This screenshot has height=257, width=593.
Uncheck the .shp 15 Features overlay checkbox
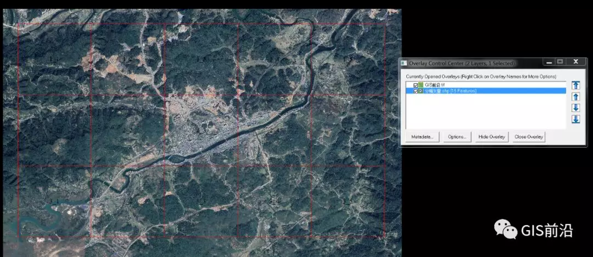pos(416,91)
